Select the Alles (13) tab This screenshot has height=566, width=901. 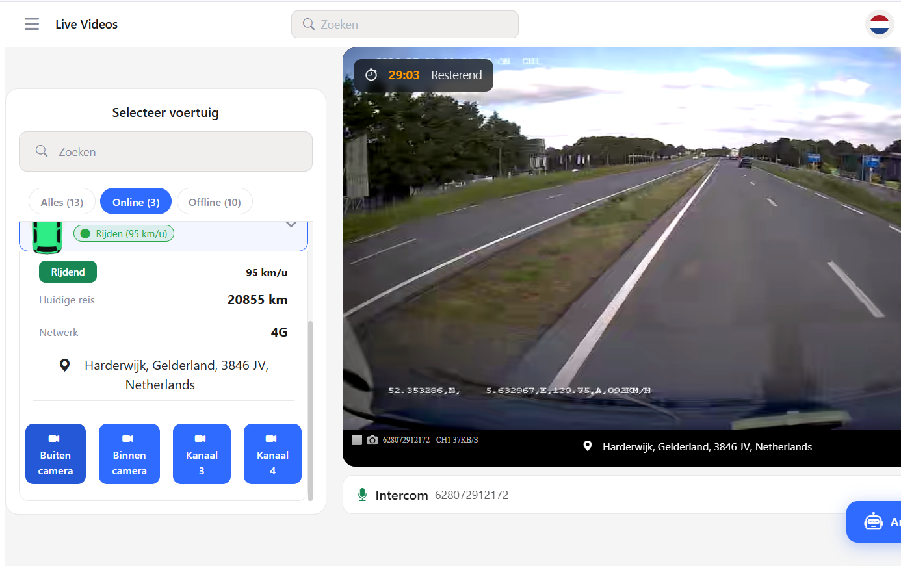(x=62, y=202)
